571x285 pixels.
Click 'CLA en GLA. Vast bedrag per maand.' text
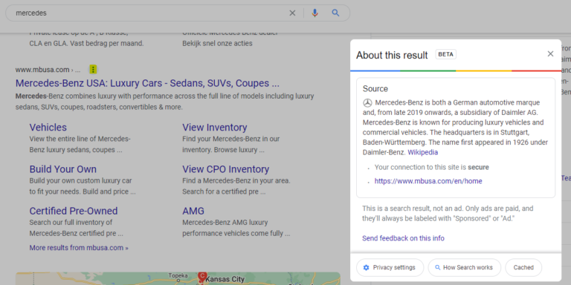click(87, 44)
